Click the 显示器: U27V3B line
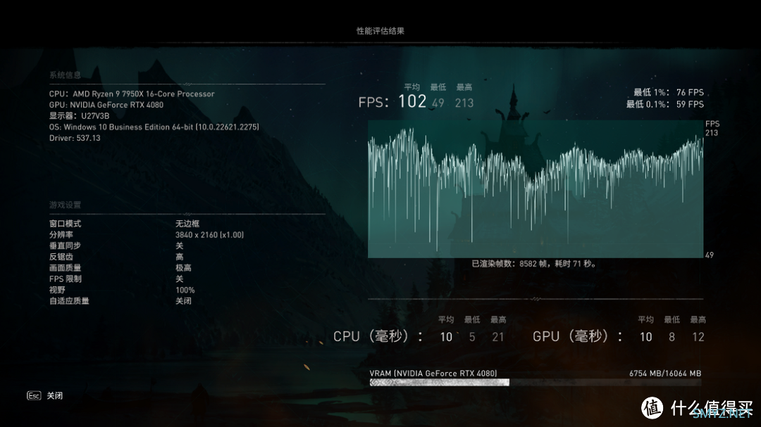The height and width of the screenshot is (427, 761). pyautogui.click(x=79, y=116)
